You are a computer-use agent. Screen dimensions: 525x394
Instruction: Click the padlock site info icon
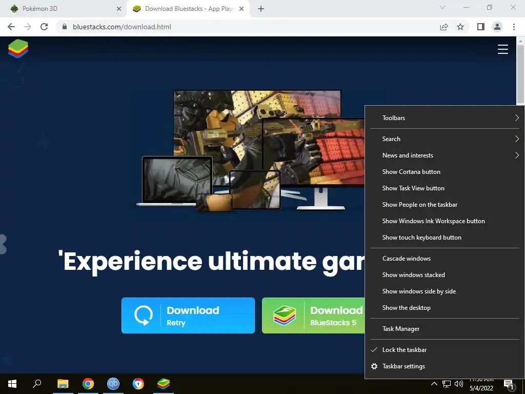pos(65,27)
